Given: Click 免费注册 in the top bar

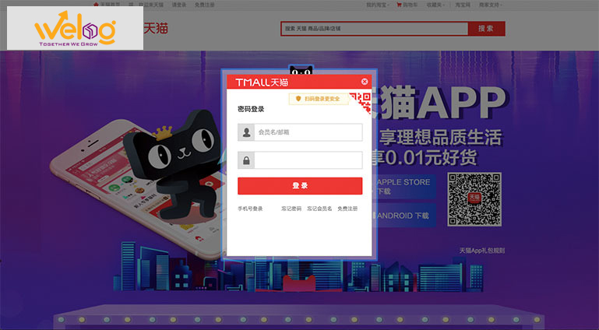Looking at the screenshot, I should [204, 5].
